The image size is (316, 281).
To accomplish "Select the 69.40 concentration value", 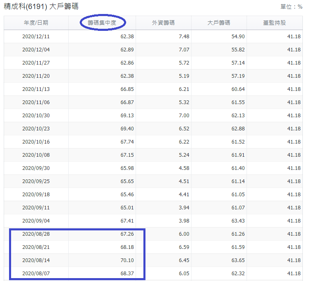I will pos(127,129).
